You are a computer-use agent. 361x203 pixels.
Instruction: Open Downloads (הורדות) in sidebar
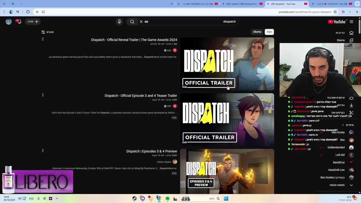[x=346, y=105]
